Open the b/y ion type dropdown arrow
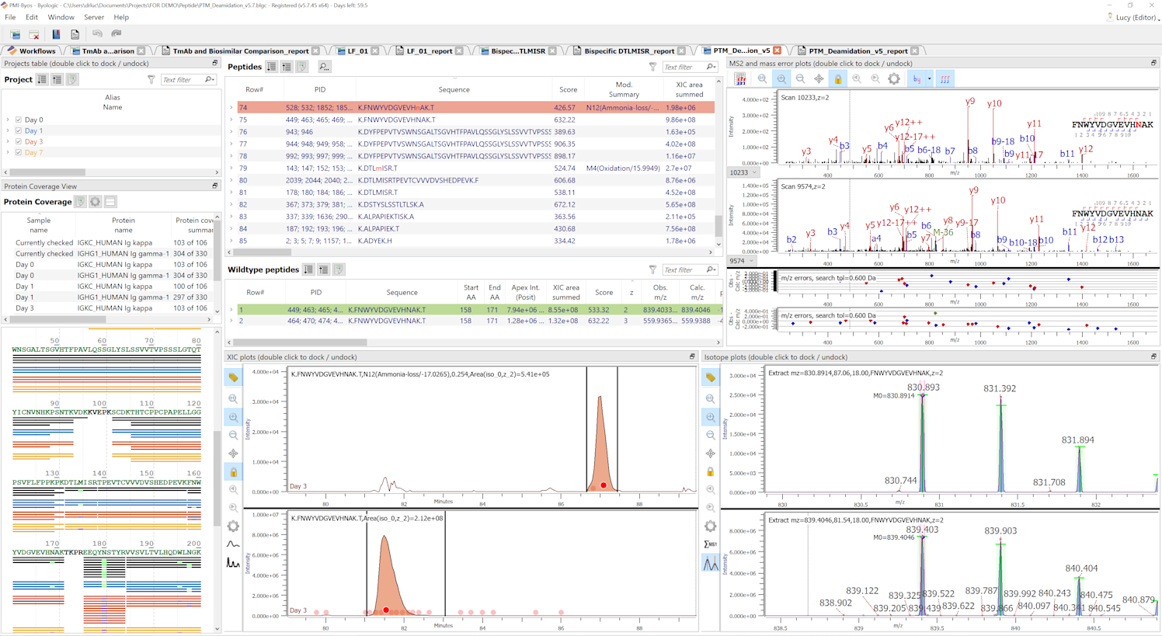 [x=929, y=79]
